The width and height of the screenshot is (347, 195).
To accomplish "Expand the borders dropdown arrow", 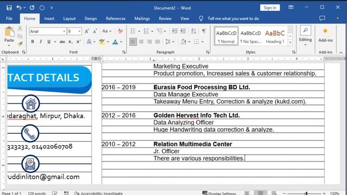I will click(202, 42).
